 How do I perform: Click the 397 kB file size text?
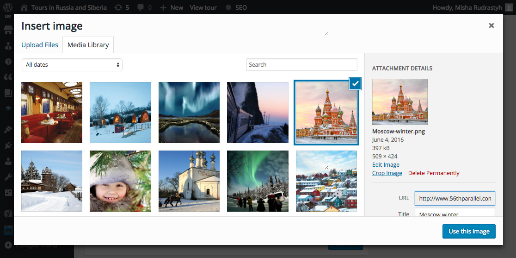click(x=381, y=148)
